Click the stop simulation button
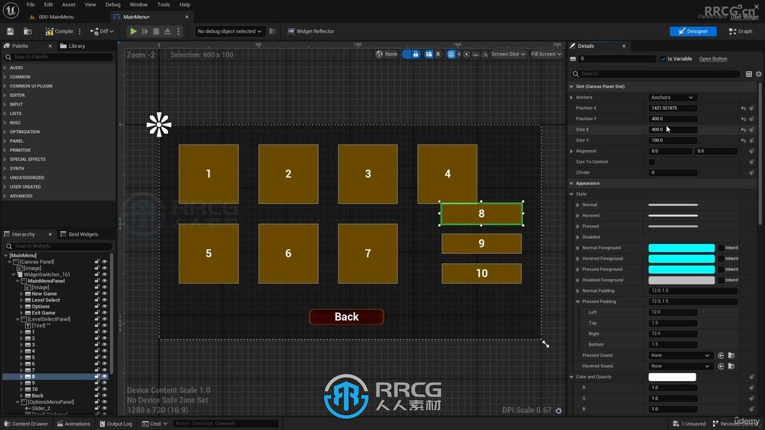The height and width of the screenshot is (430, 765). coord(156,31)
